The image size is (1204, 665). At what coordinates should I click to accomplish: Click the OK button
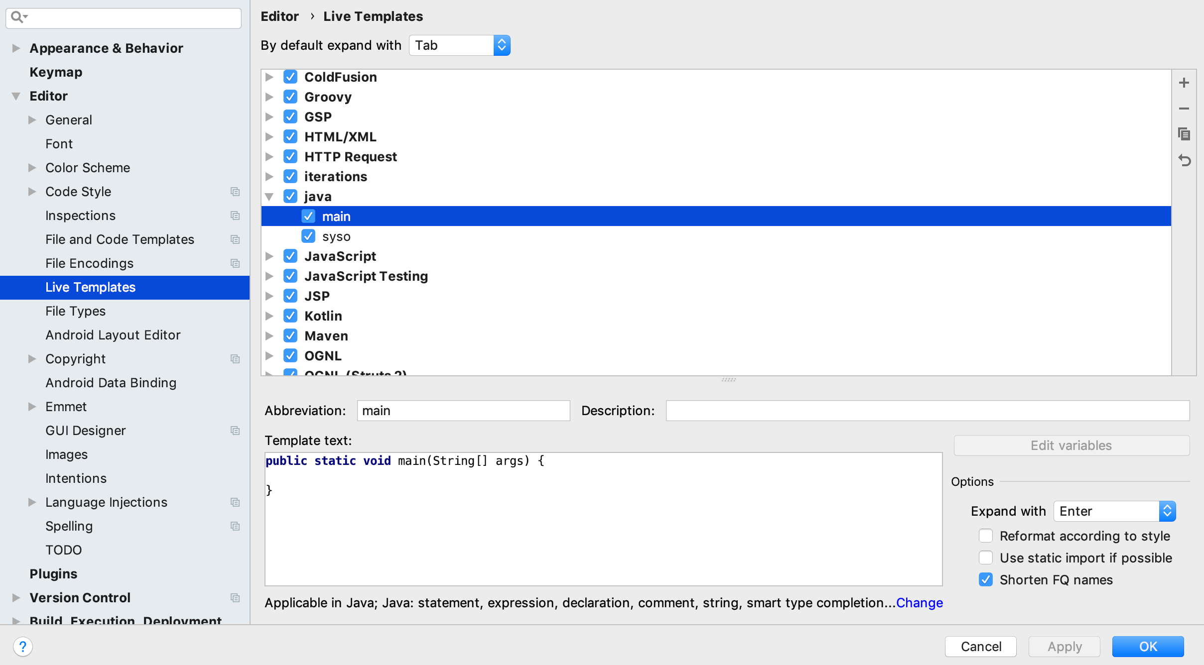[x=1148, y=647]
